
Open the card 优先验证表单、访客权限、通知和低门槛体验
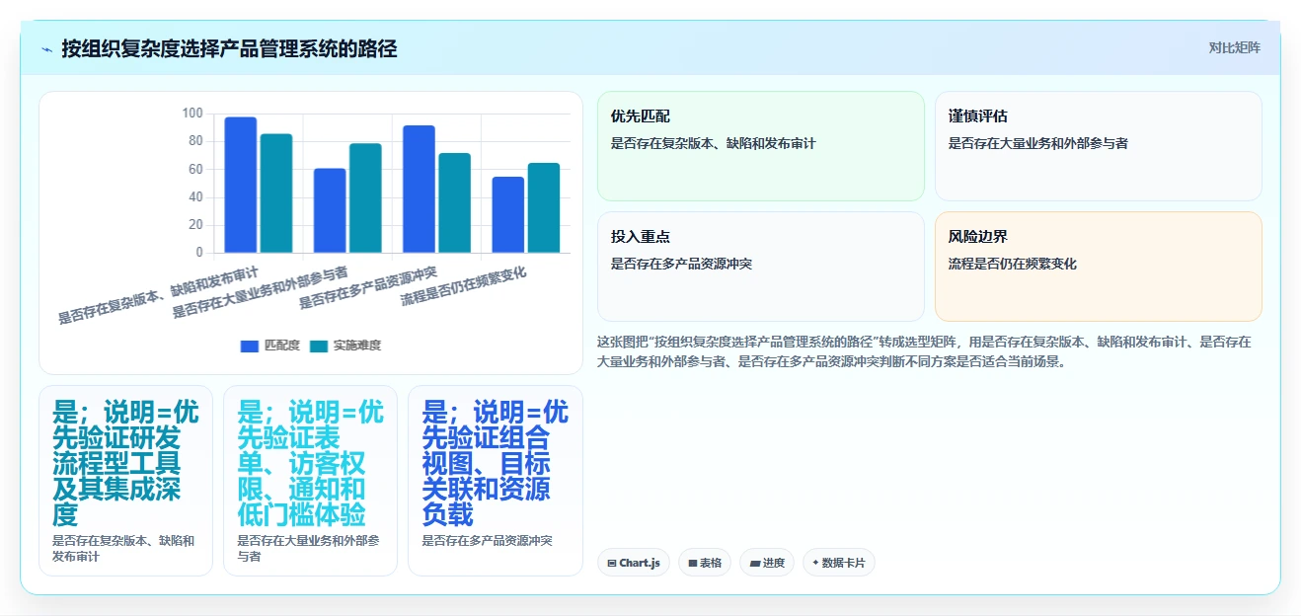(x=310, y=481)
